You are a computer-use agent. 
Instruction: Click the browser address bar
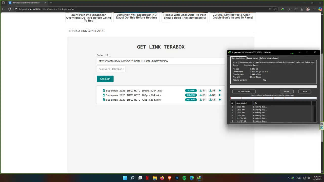(142, 9)
